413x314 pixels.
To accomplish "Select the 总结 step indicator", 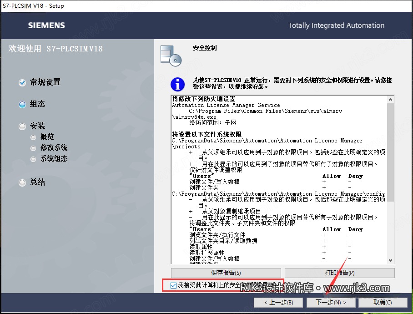I will pyautogui.click(x=22, y=182).
